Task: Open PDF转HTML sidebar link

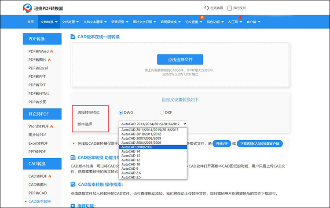Action: [39, 94]
